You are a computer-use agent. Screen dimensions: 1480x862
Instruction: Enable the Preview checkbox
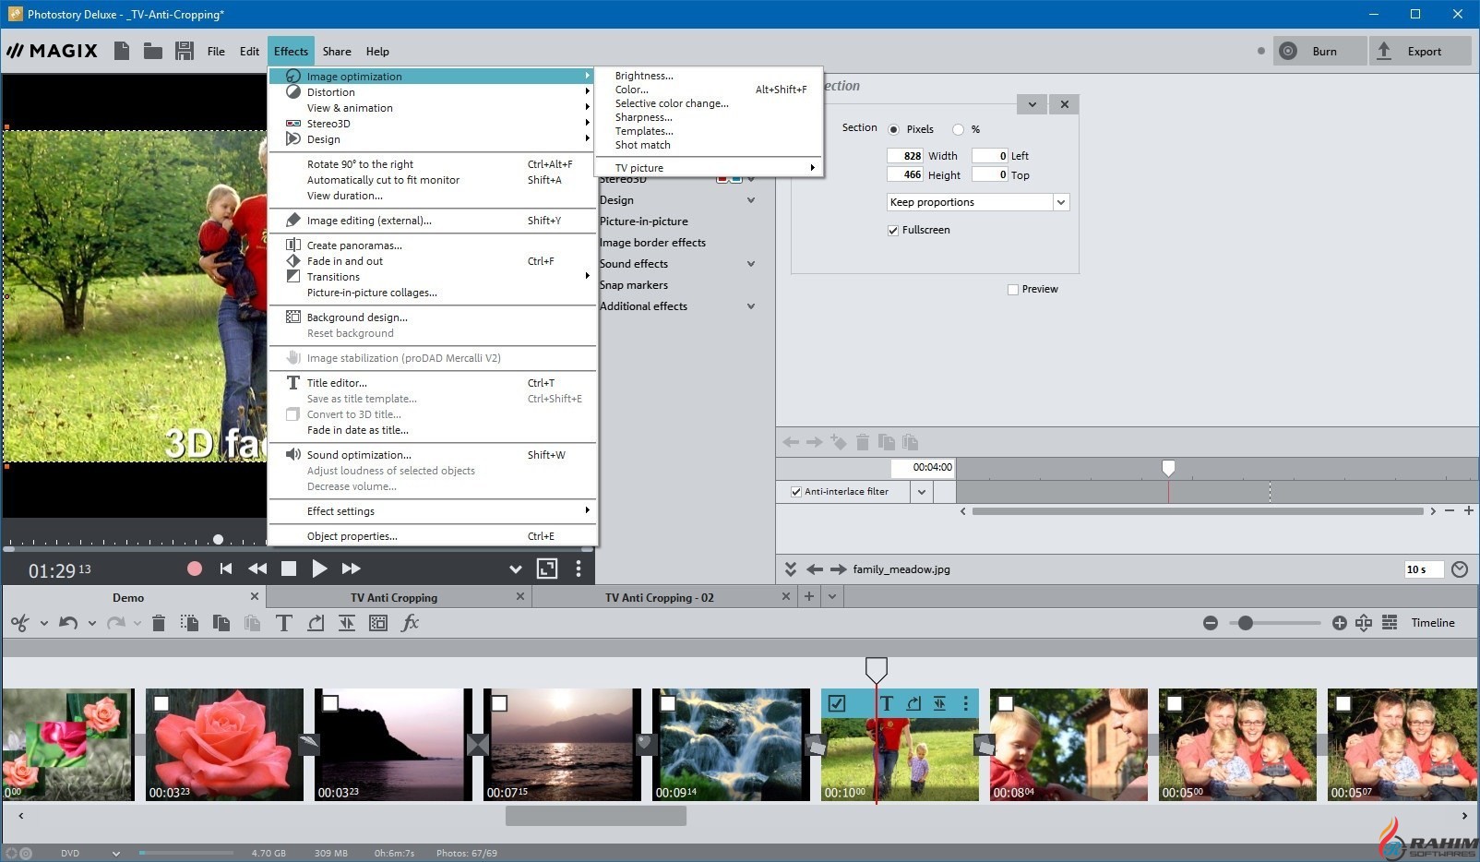1013,289
